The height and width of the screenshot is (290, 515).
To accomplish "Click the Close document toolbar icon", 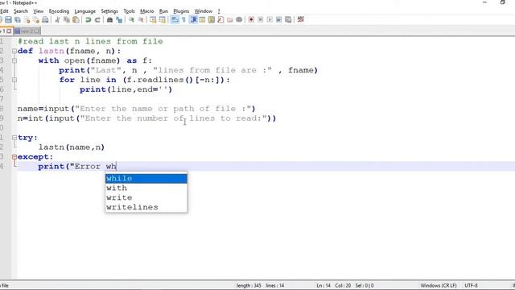I will (27, 19).
